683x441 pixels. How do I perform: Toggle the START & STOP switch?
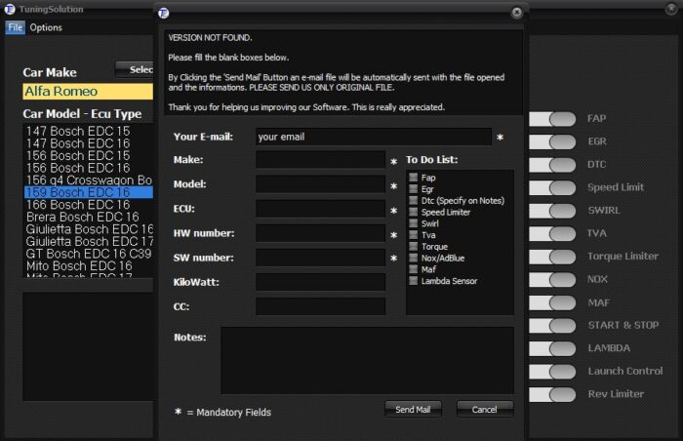tap(552, 326)
